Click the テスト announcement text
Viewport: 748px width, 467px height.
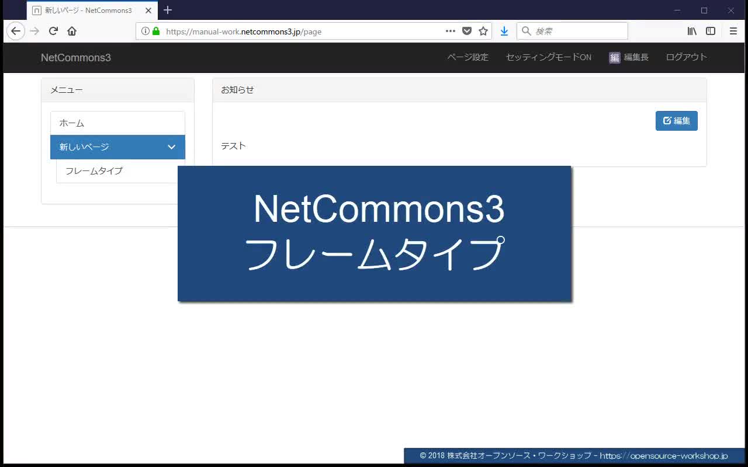click(x=233, y=146)
